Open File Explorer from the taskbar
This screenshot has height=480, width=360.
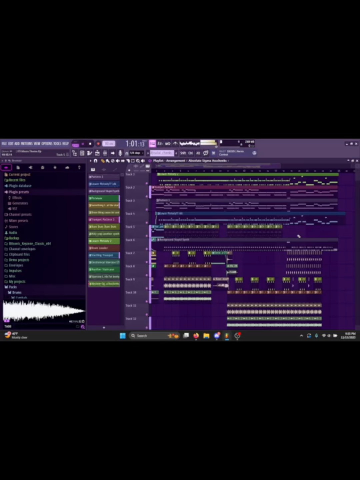pyautogui.click(x=206, y=336)
